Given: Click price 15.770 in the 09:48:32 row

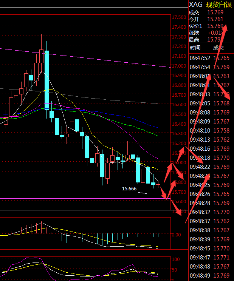Looking at the screenshot, I should 222,212.
